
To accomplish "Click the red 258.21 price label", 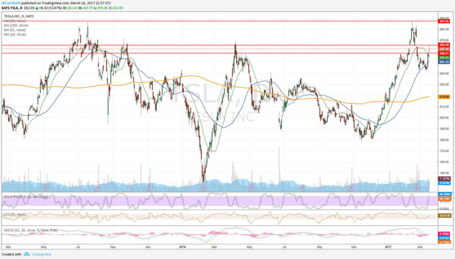I will (444, 53).
